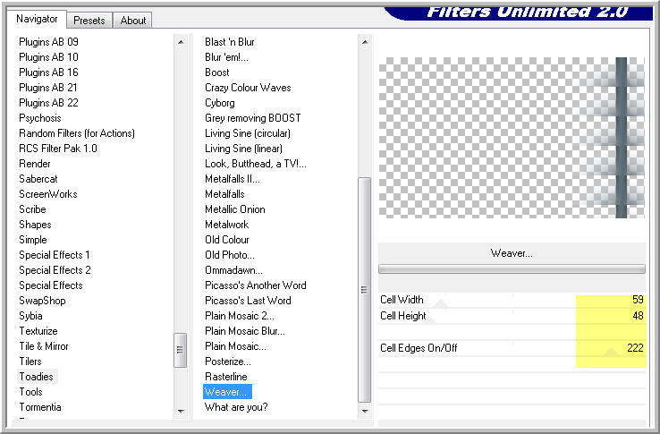
Task: Choose the Posterize... filter
Action: [x=228, y=362]
